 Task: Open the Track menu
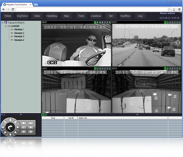click(x=81, y=16)
